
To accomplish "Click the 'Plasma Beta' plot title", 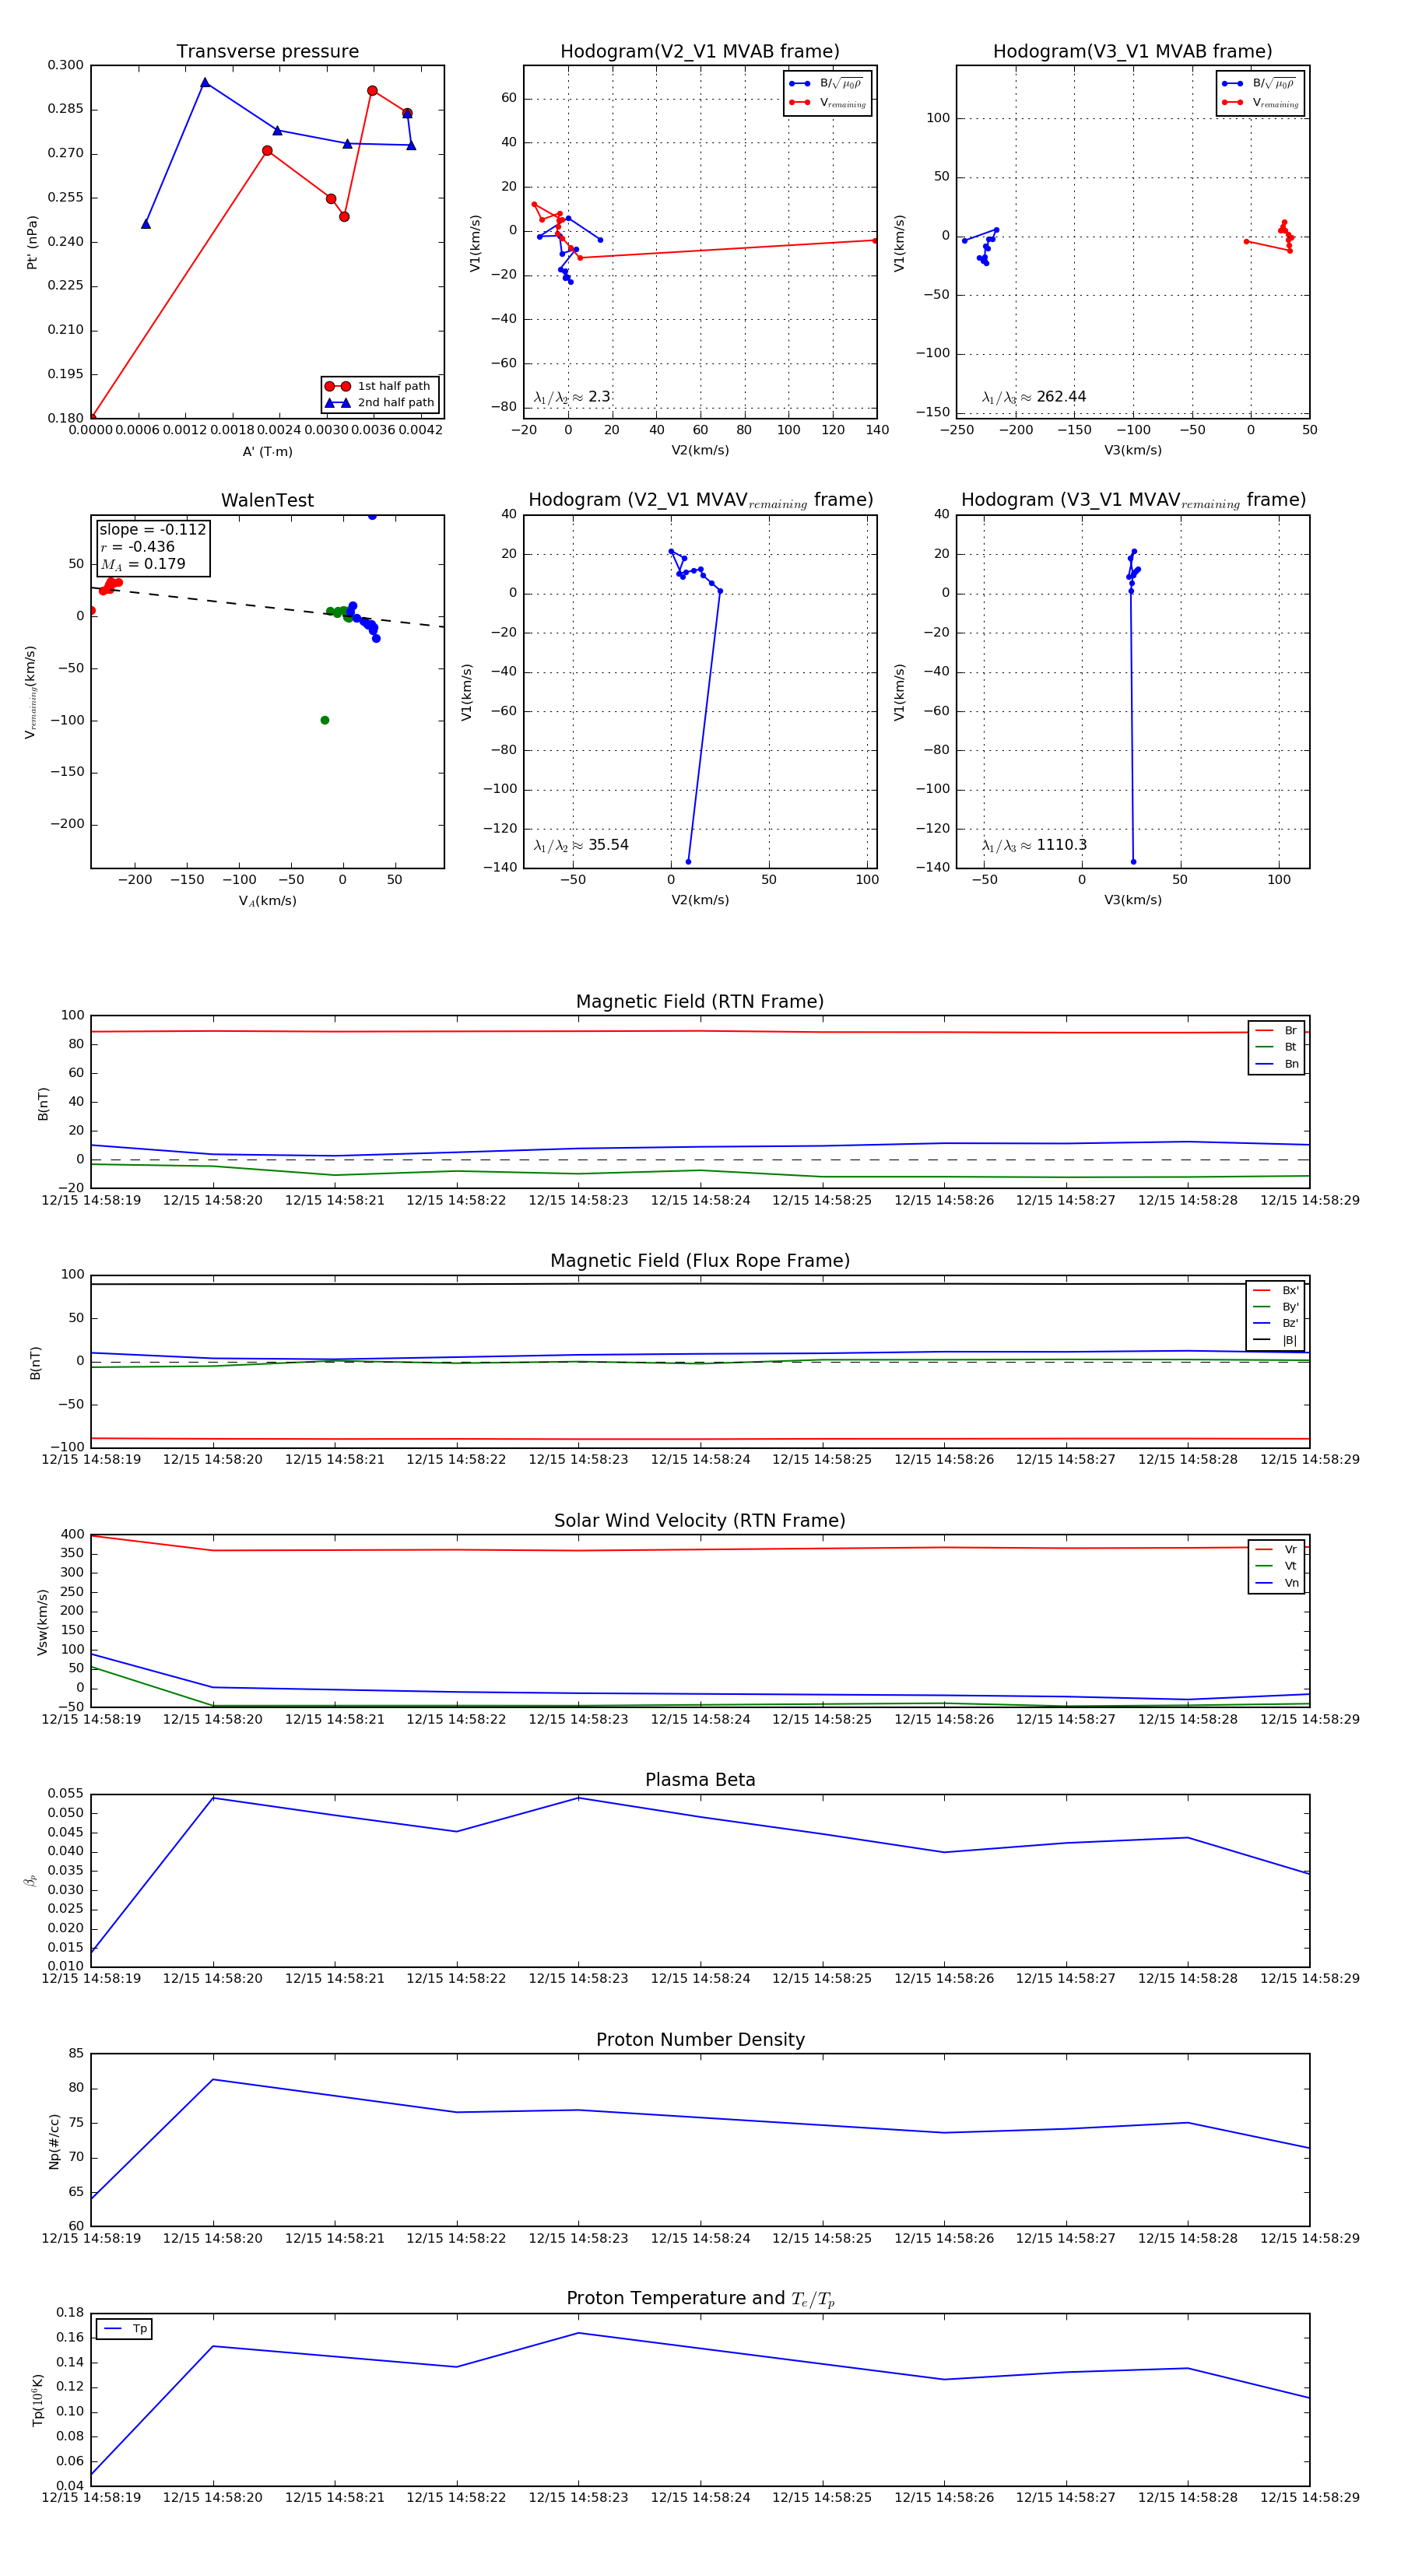I will click(700, 1780).
